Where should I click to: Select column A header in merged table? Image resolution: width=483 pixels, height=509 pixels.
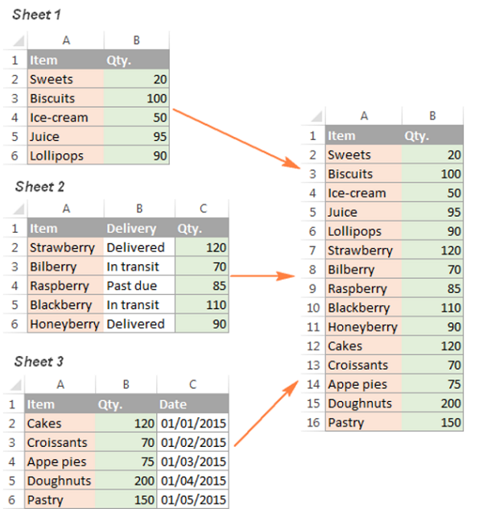pyautogui.click(x=364, y=116)
